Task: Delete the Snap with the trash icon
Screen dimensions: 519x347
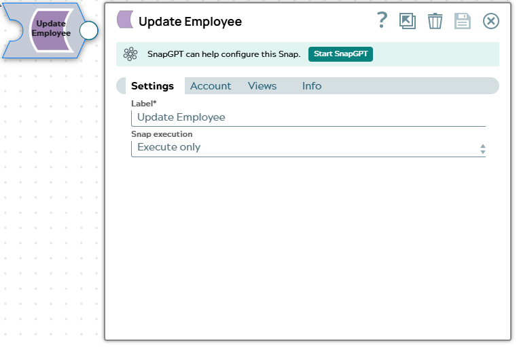Action: click(435, 21)
